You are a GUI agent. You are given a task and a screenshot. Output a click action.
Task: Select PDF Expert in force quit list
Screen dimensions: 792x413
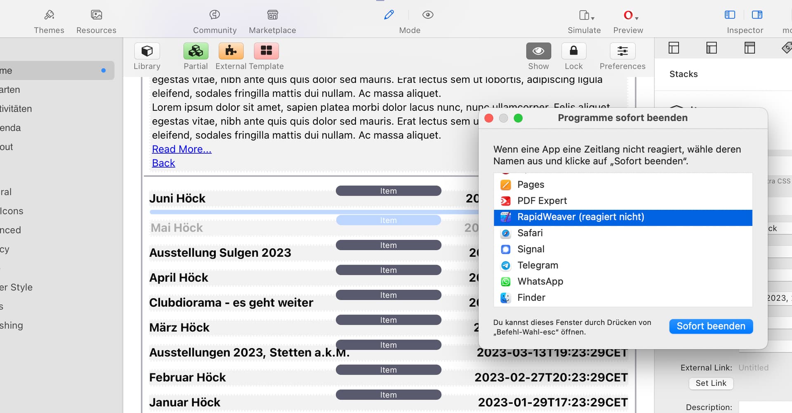tap(623, 201)
